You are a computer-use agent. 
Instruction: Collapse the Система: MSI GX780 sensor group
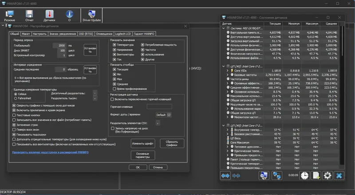[224, 28]
